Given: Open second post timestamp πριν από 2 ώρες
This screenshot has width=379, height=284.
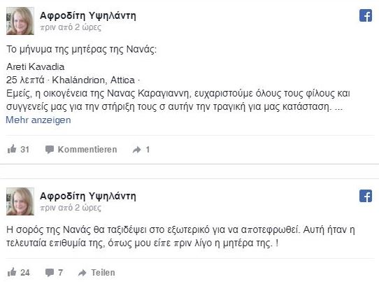Looking at the screenshot, I should point(71,207).
